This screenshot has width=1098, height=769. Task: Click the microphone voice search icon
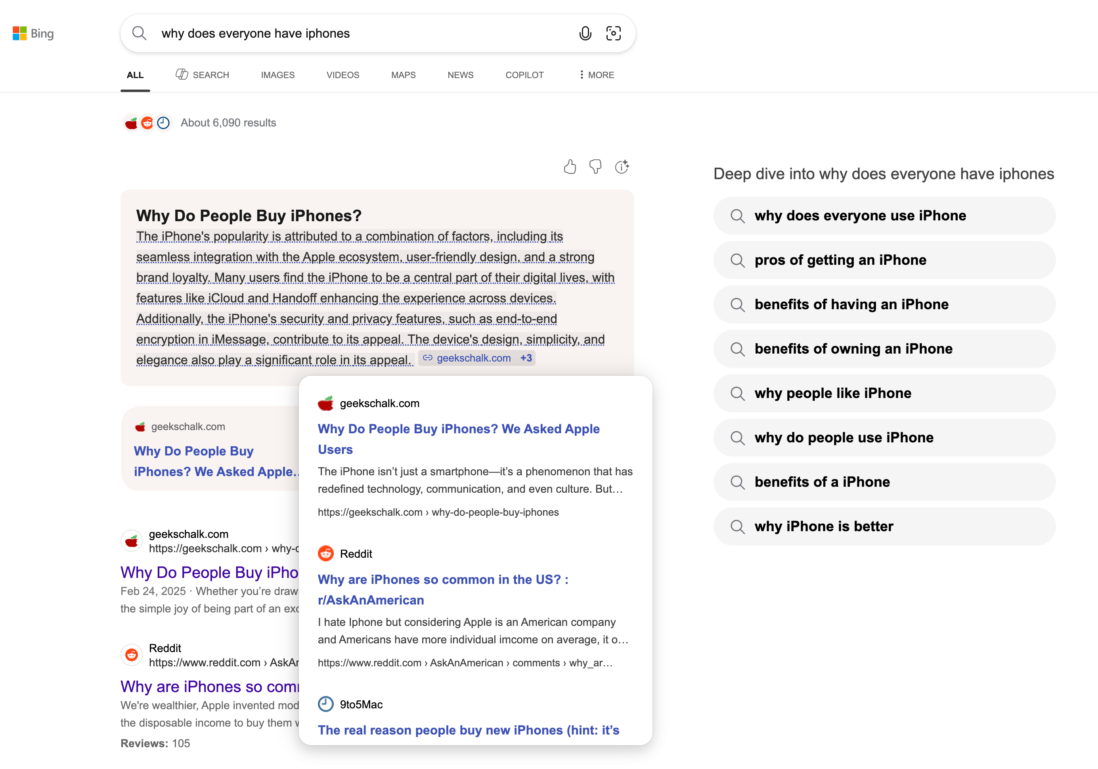(585, 33)
